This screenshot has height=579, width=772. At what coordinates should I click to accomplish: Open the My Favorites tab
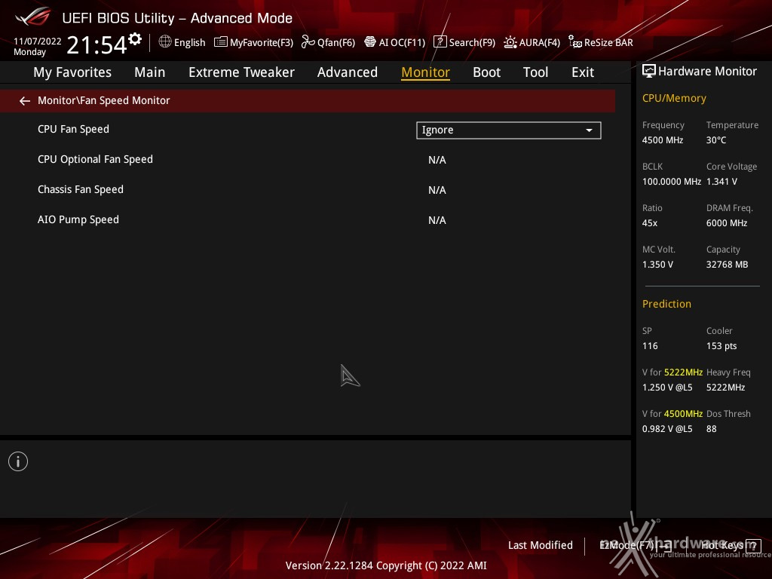click(72, 72)
